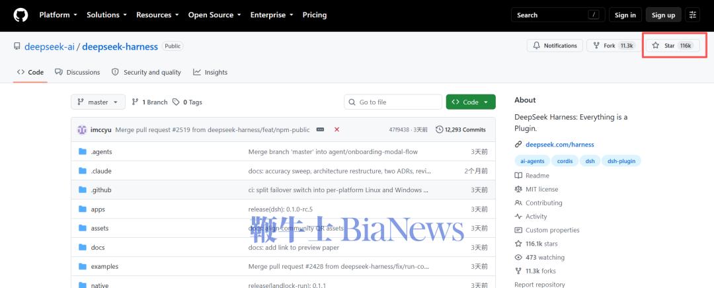Click the Sign in button

click(625, 15)
